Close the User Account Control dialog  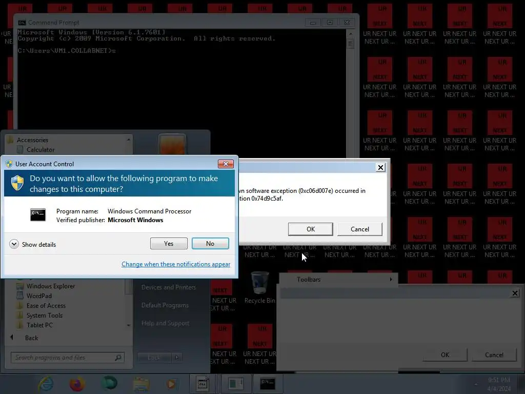(226, 164)
